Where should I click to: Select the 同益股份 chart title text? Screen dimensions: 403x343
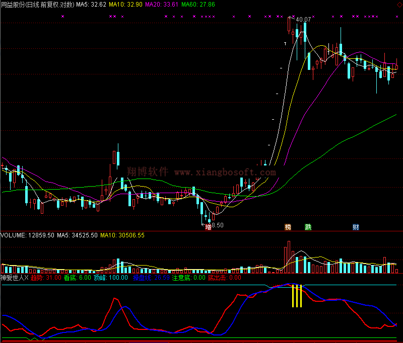tap(37, 5)
